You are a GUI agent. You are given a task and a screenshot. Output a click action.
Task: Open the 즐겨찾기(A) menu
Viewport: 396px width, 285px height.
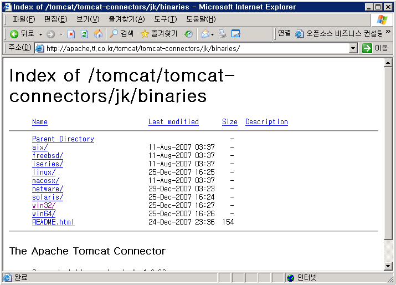point(127,19)
